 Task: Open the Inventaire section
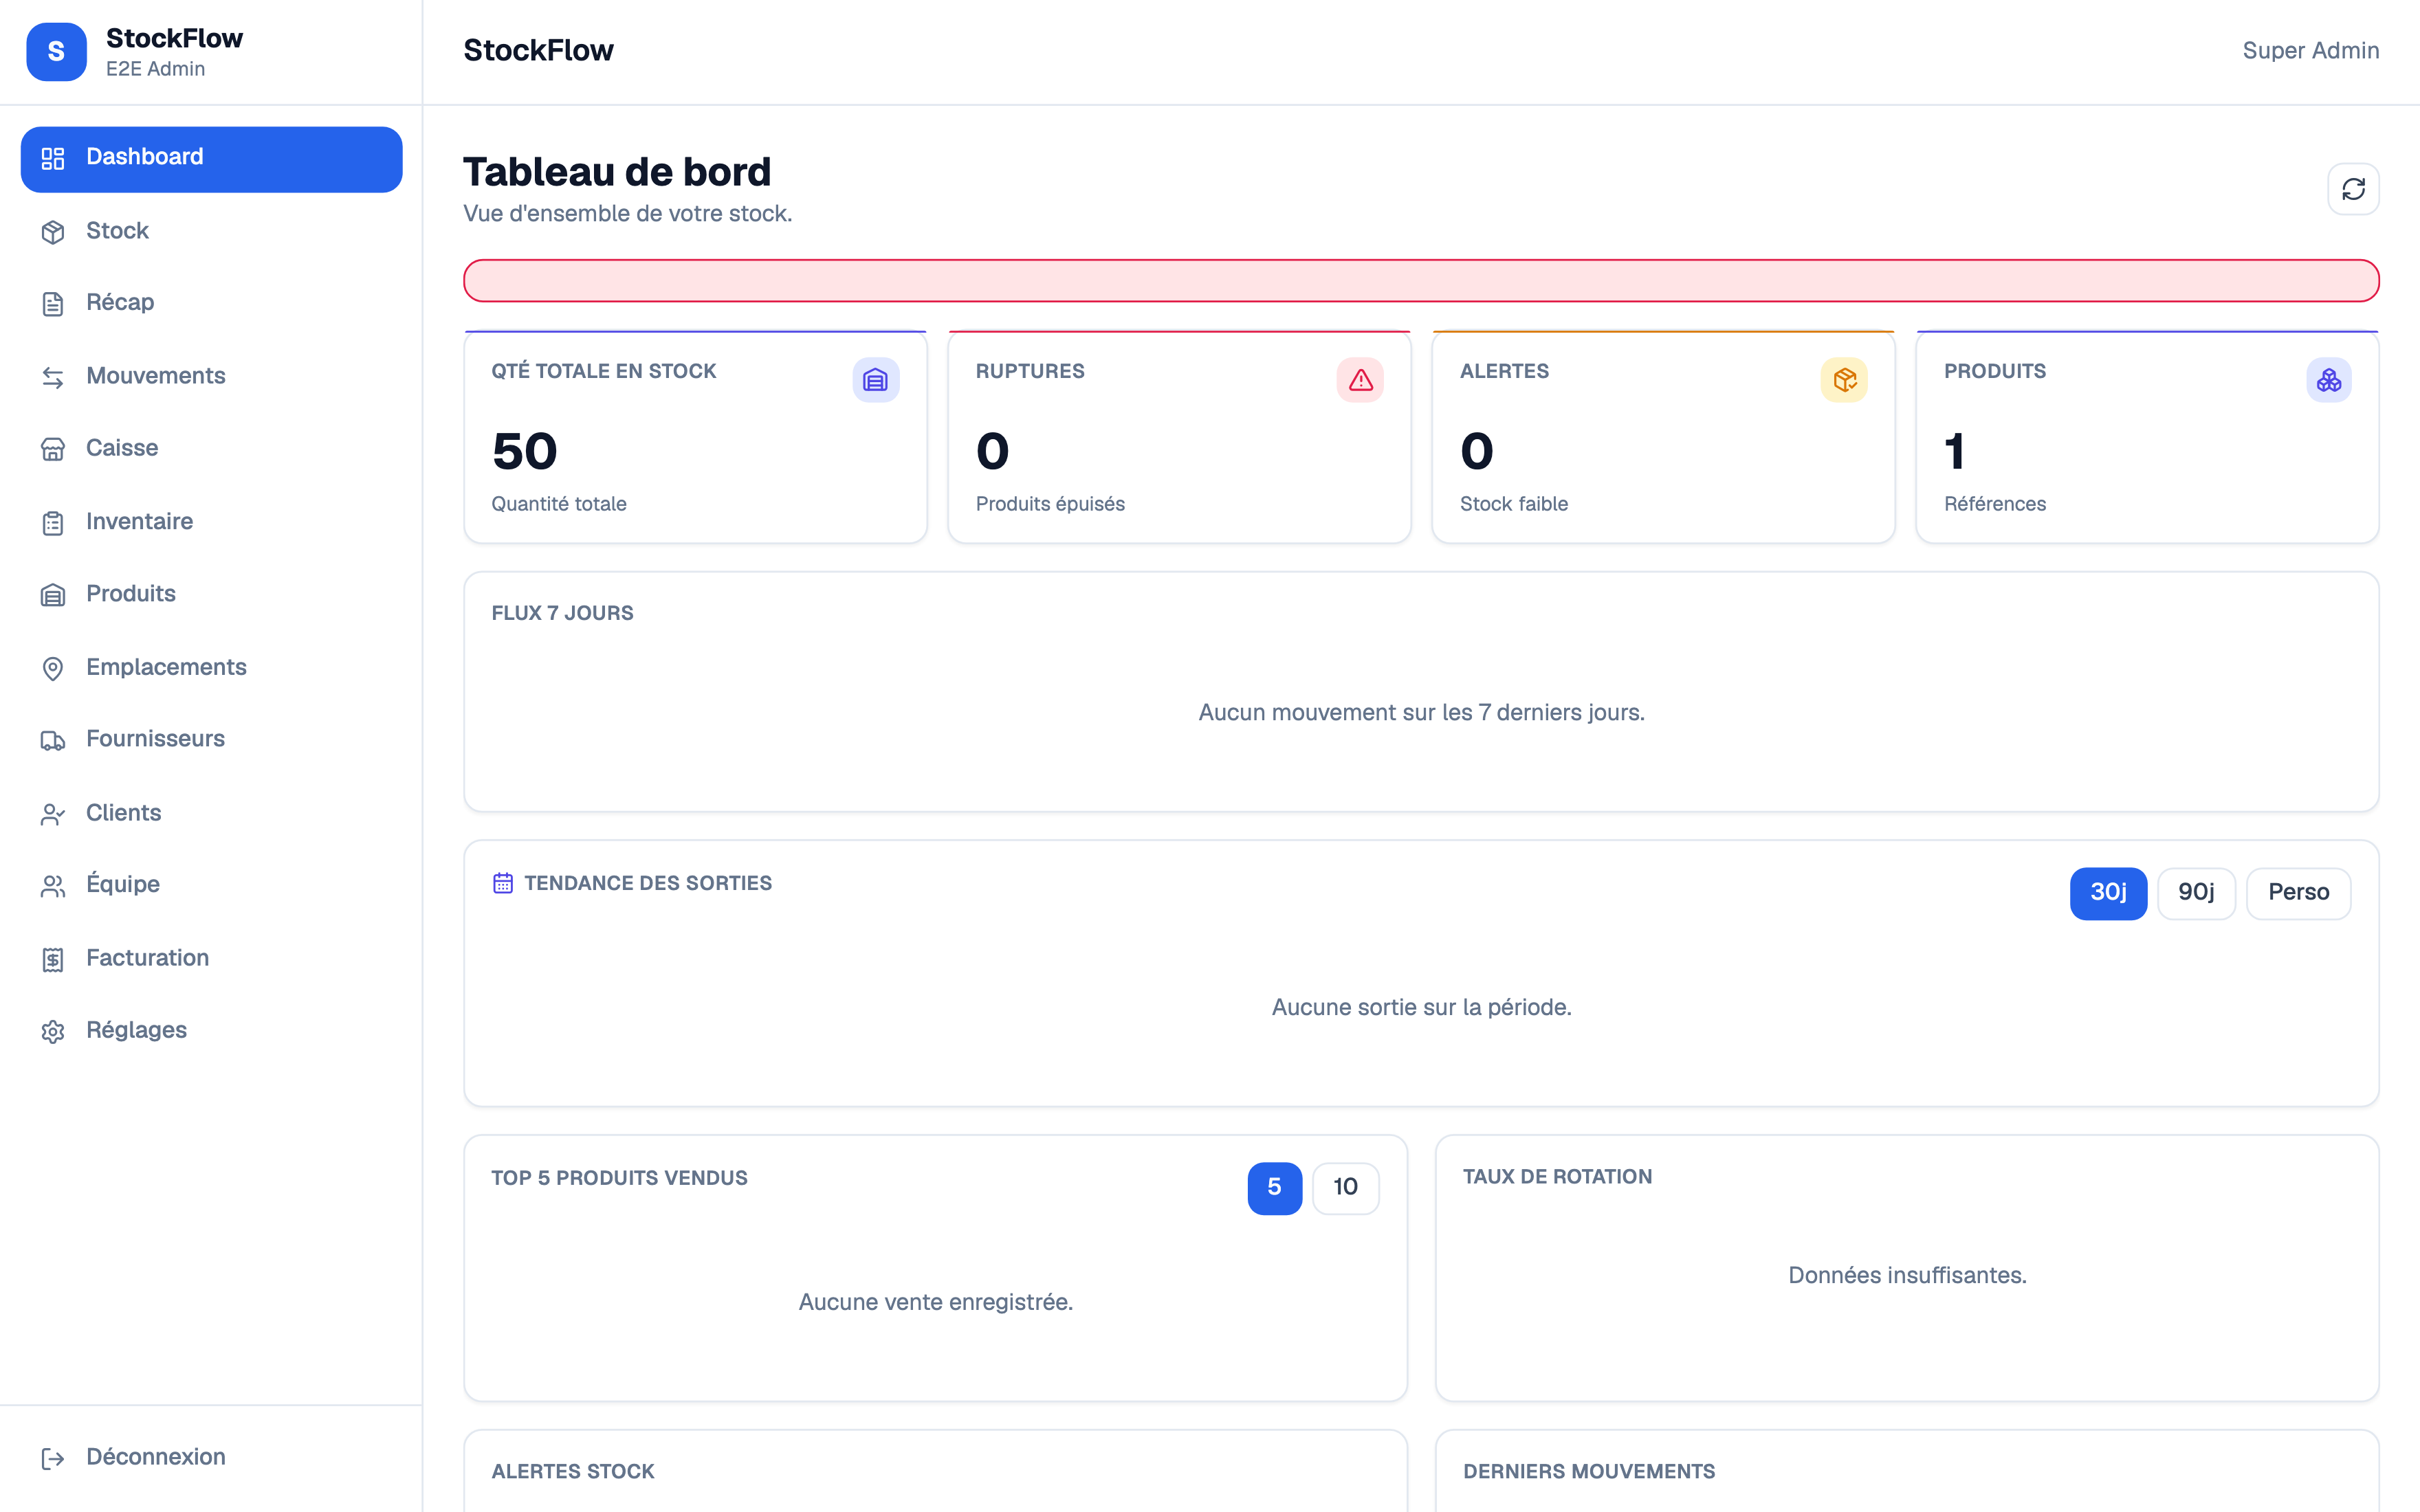coord(211,522)
